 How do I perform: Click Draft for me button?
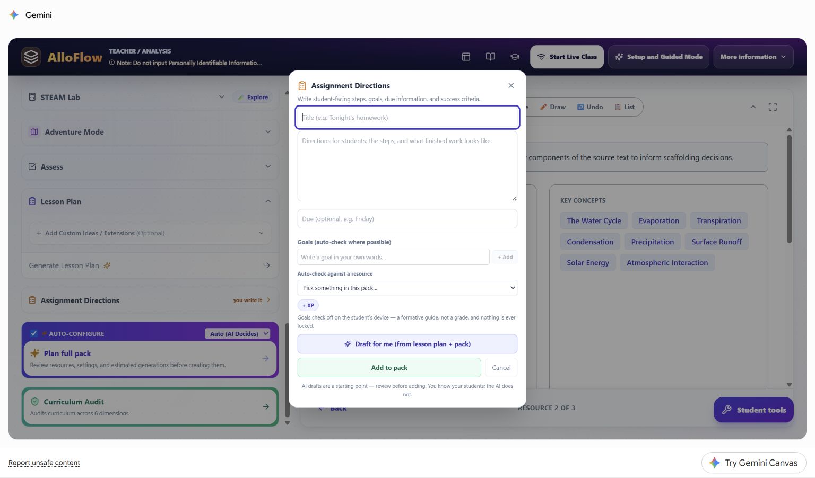(407, 344)
